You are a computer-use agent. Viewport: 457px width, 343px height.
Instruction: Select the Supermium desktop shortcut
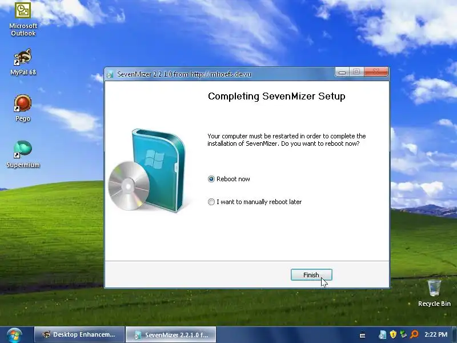click(x=23, y=154)
